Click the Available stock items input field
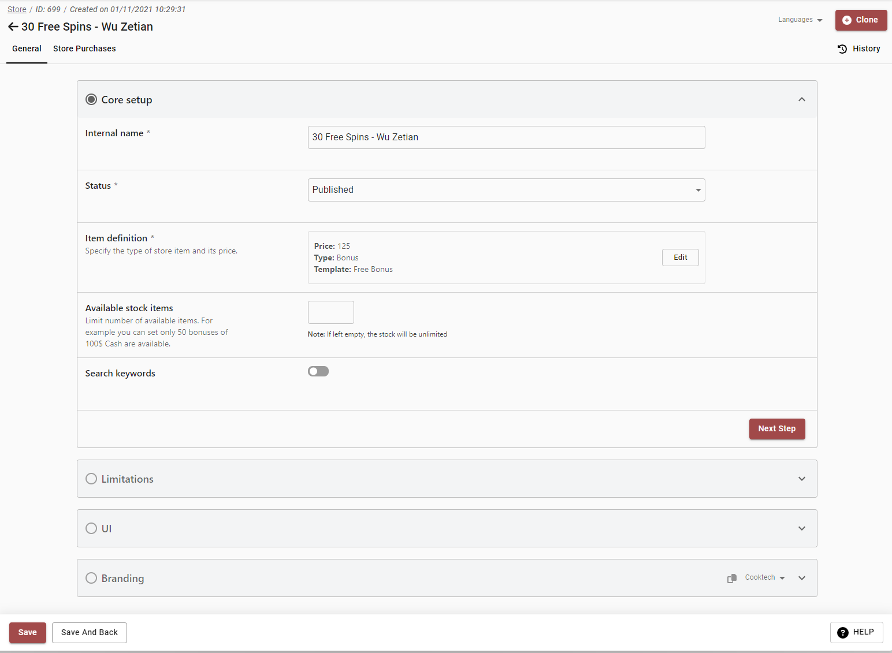892x653 pixels. click(x=330, y=312)
